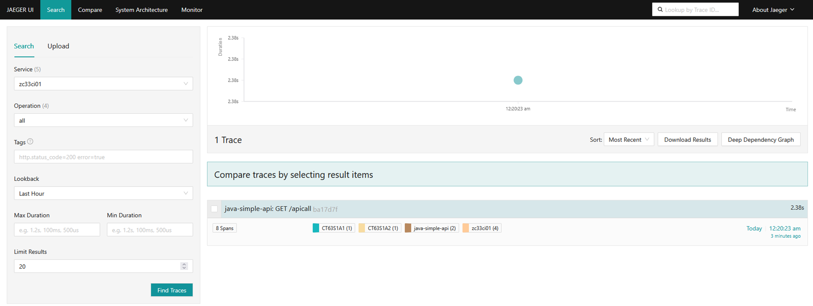Open the Deep Dependency Graph
The width and height of the screenshot is (813, 306).
[x=761, y=139]
